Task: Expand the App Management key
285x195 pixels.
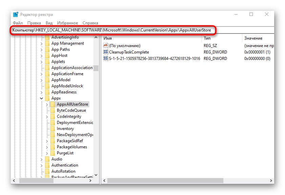Action: tap(41, 44)
